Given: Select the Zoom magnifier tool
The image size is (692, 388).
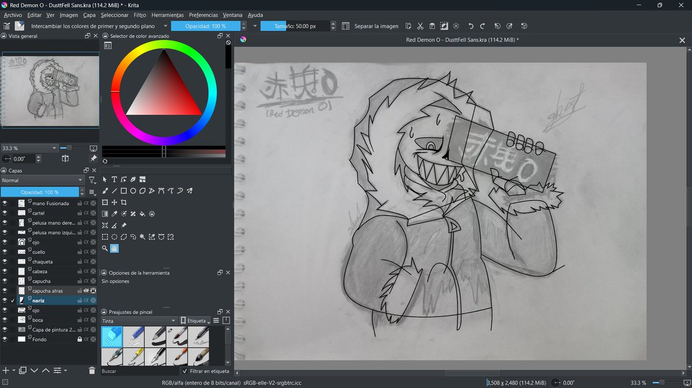Looking at the screenshot, I should tap(105, 248).
